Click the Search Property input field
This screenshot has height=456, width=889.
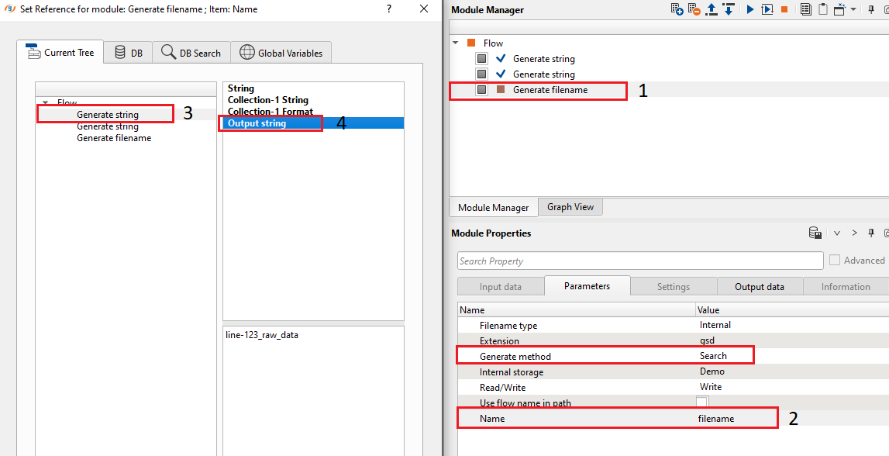click(x=640, y=261)
